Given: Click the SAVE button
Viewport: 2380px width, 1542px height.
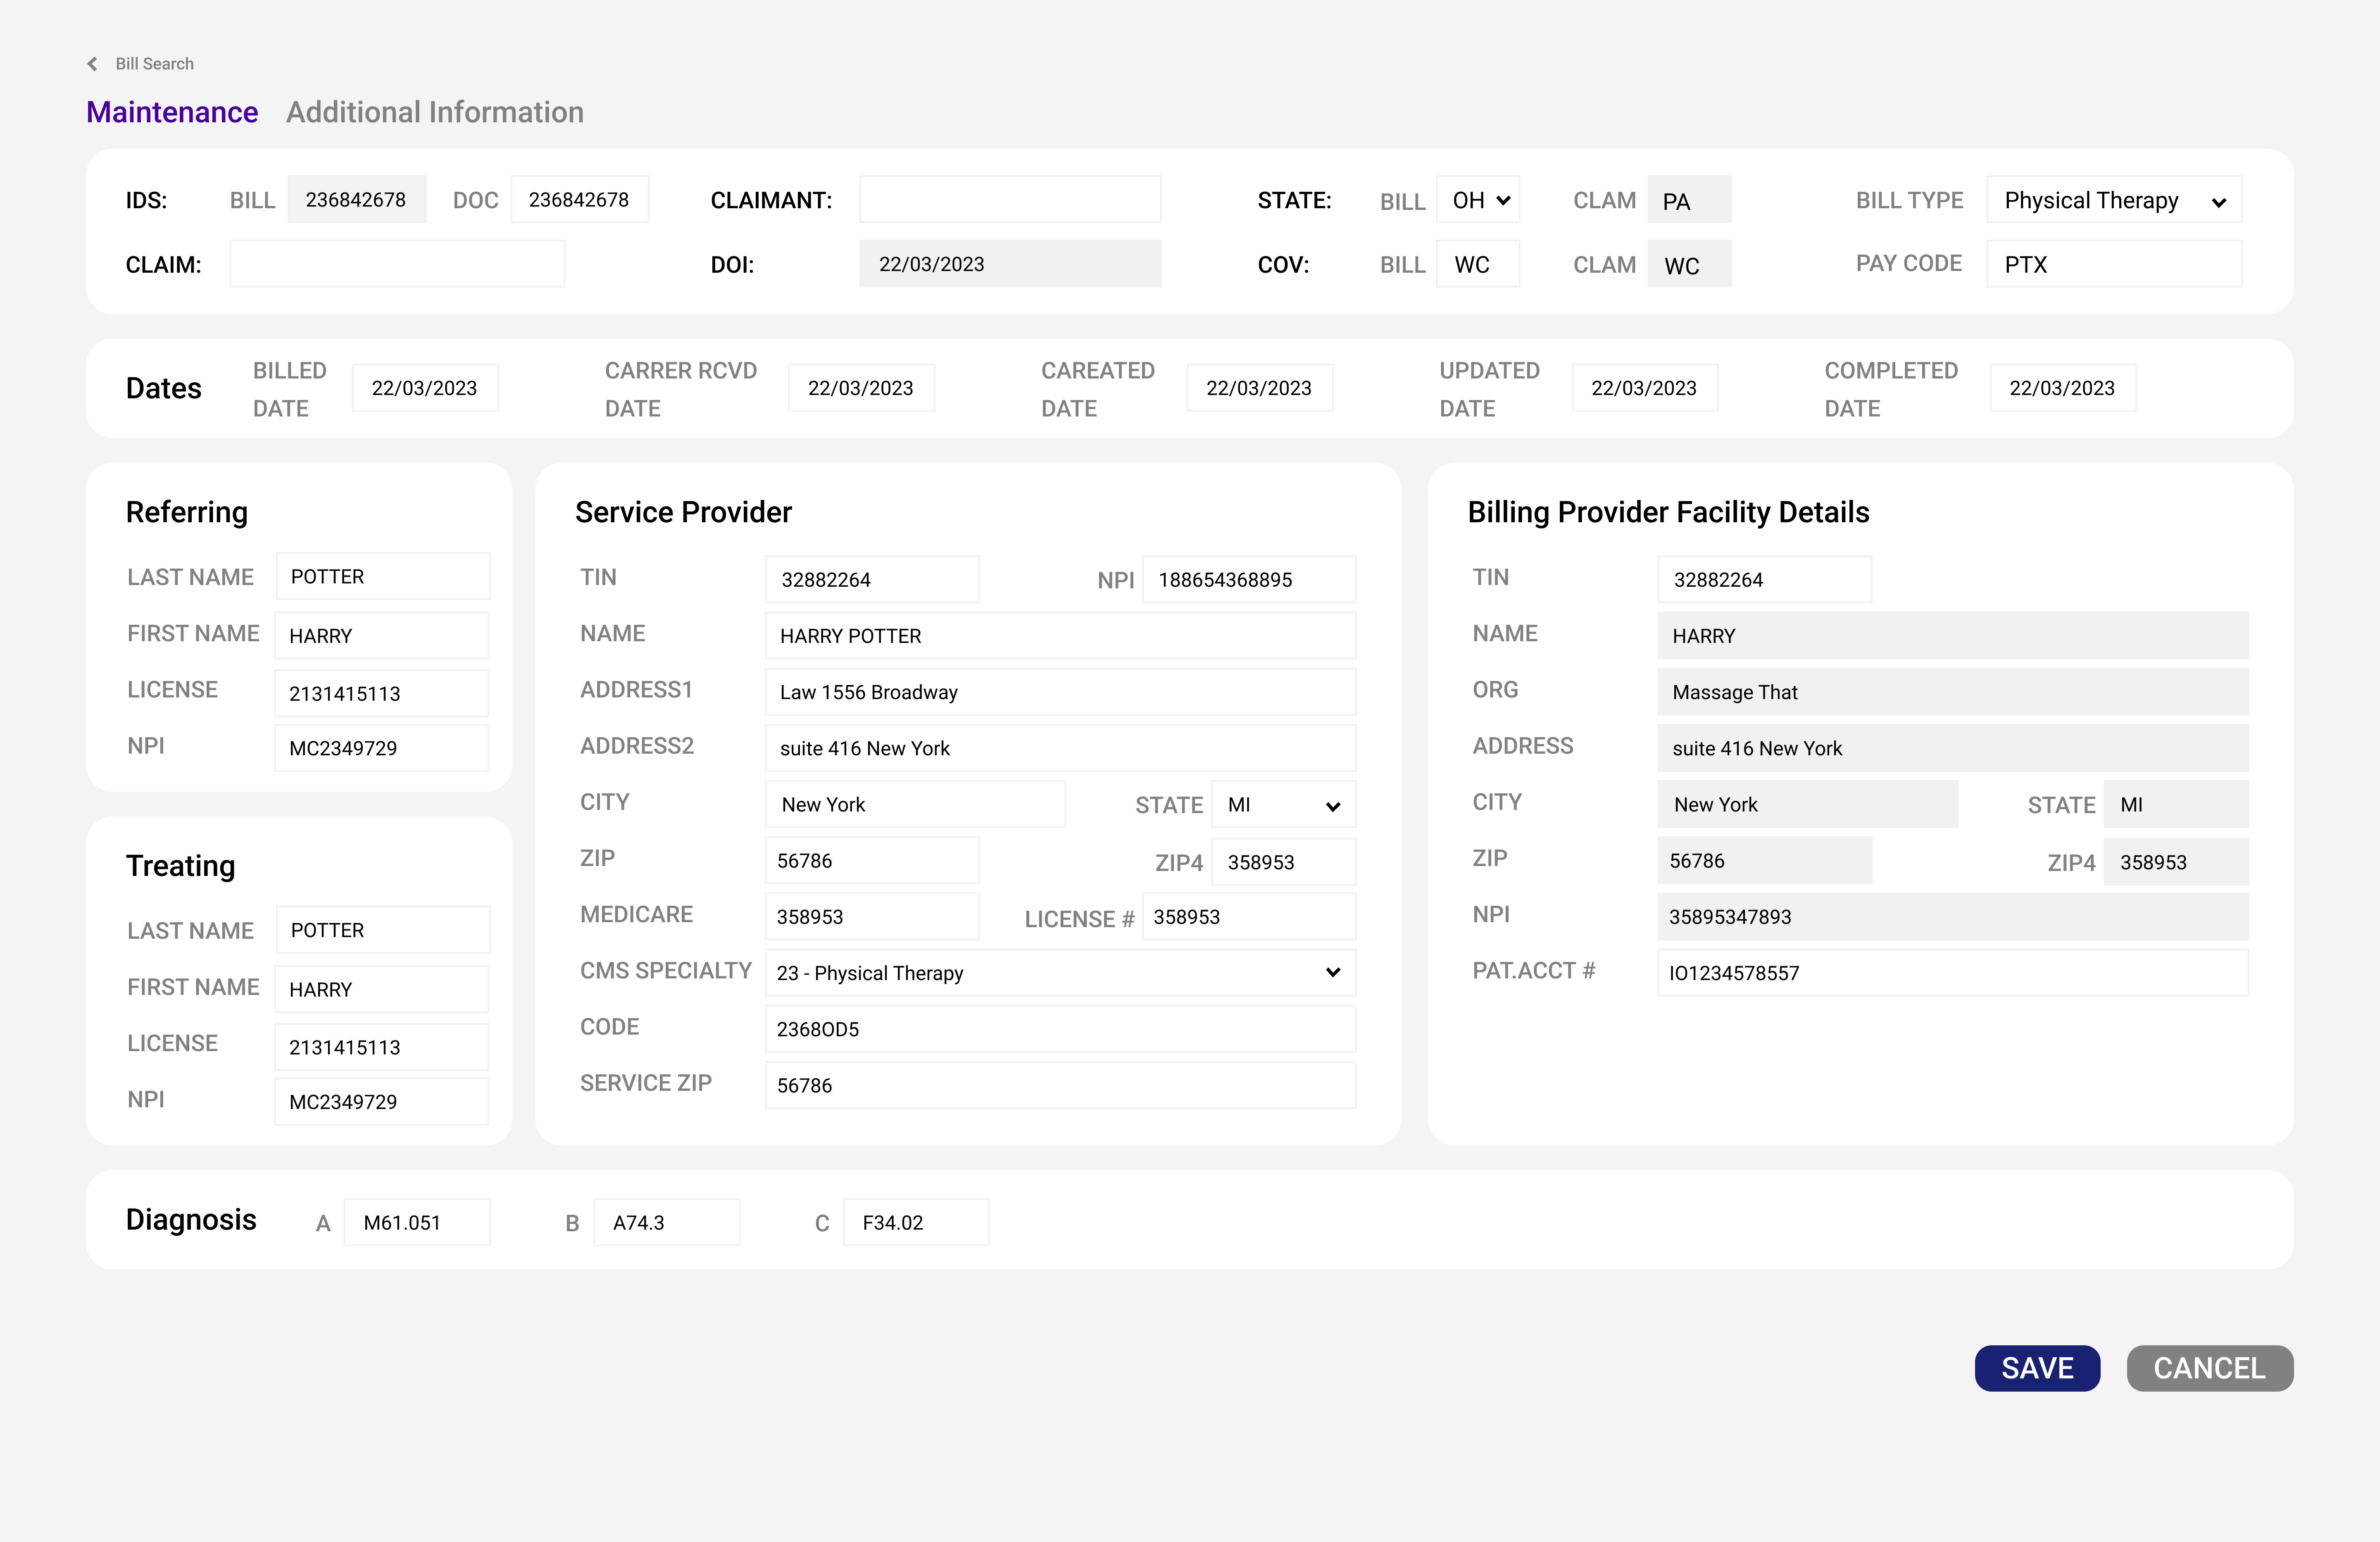Looking at the screenshot, I should pyautogui.click(x=2037, y=1368).
